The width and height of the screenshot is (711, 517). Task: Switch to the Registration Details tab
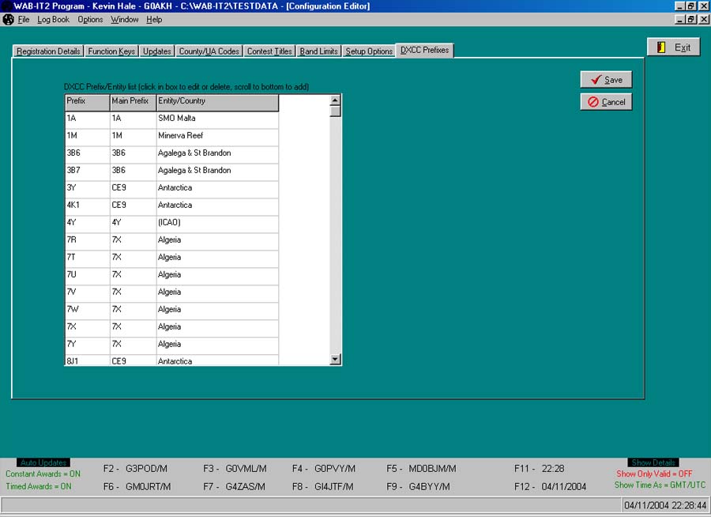tap(48, 50)
